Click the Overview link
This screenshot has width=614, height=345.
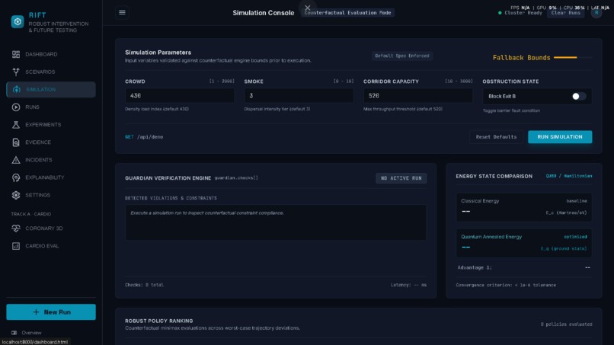click(x=31, y=333)
